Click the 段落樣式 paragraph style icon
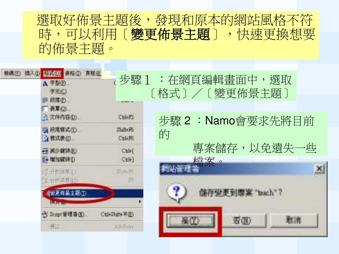 coord(45,130)
